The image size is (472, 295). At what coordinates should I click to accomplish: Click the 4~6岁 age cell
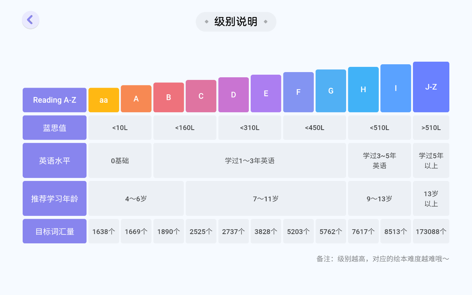coord(136,198)
